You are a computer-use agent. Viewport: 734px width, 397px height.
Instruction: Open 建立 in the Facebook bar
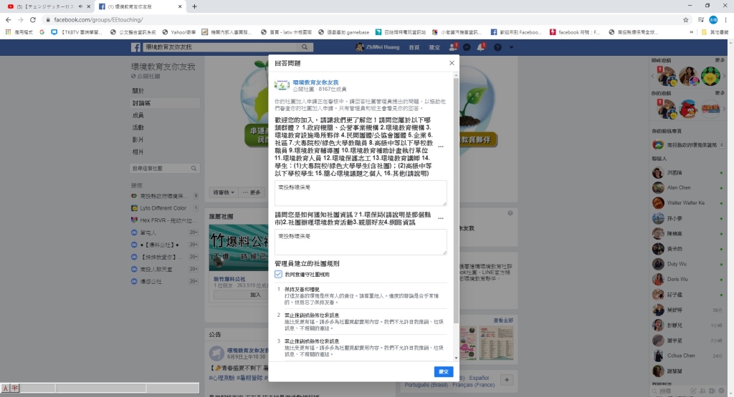point(434,47)
